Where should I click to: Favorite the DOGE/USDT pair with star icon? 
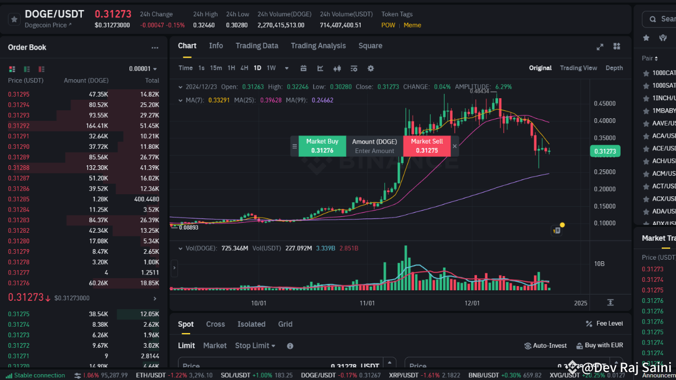pyautogui.click(x=14, y=19)
